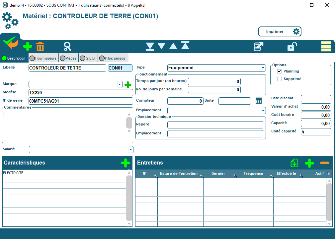
Task: Open the Salarié dropdown list
Action: [130, 149]
